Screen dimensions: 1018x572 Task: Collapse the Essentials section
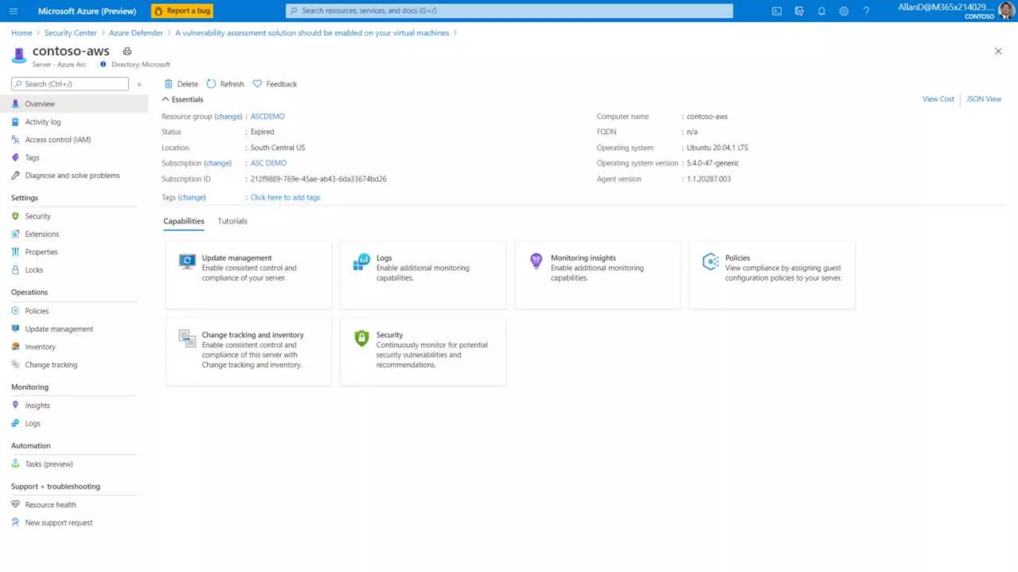click(x=166, y=99)
